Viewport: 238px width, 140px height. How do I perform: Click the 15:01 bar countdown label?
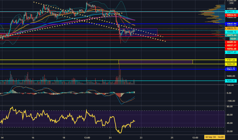click(233, 39)
